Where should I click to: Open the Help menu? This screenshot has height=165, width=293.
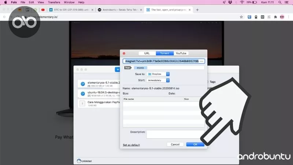point(81,2)
